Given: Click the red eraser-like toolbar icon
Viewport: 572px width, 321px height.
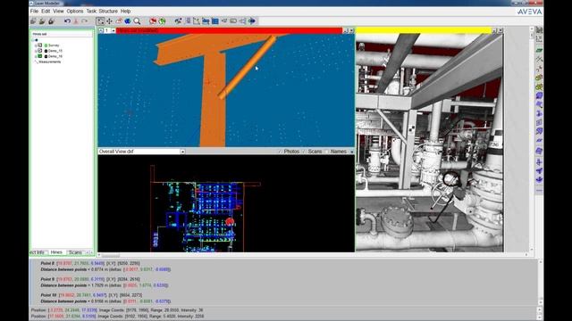Looking at the screenshot, I should click(x=119, y=21).
